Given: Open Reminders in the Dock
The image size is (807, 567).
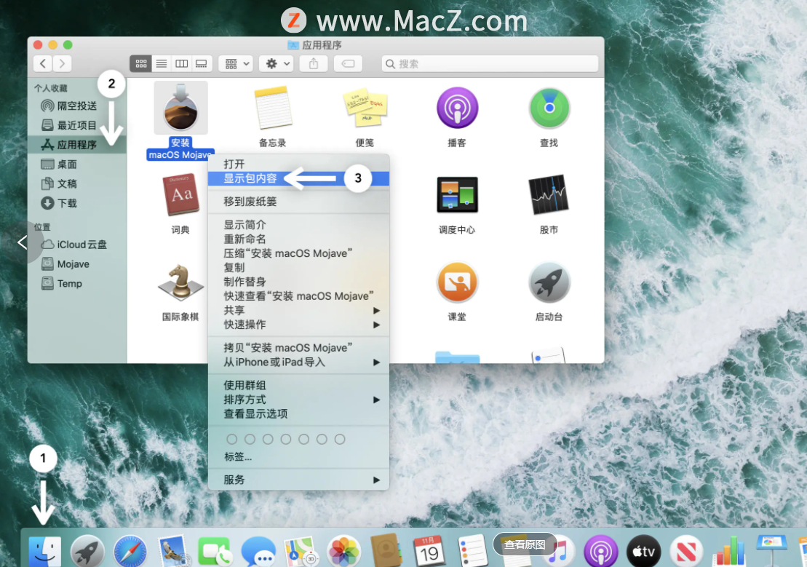Looking at the screenshot, I should (x=472, y=552).
